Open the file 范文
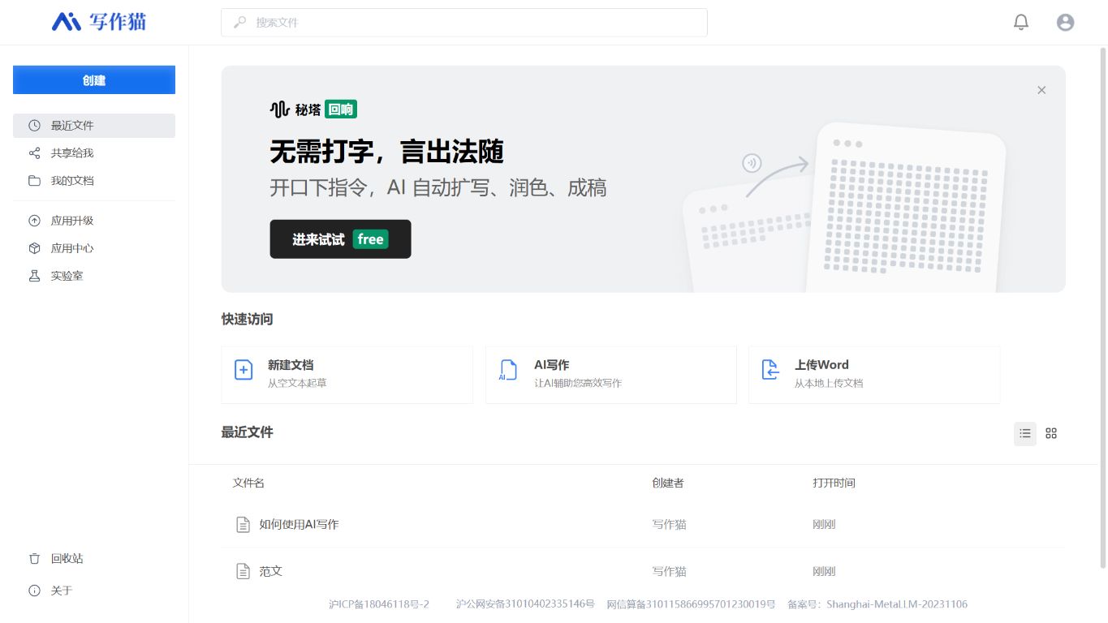Screen dimensions: 1108x623 pyautogui.click(x=271, y=571)
